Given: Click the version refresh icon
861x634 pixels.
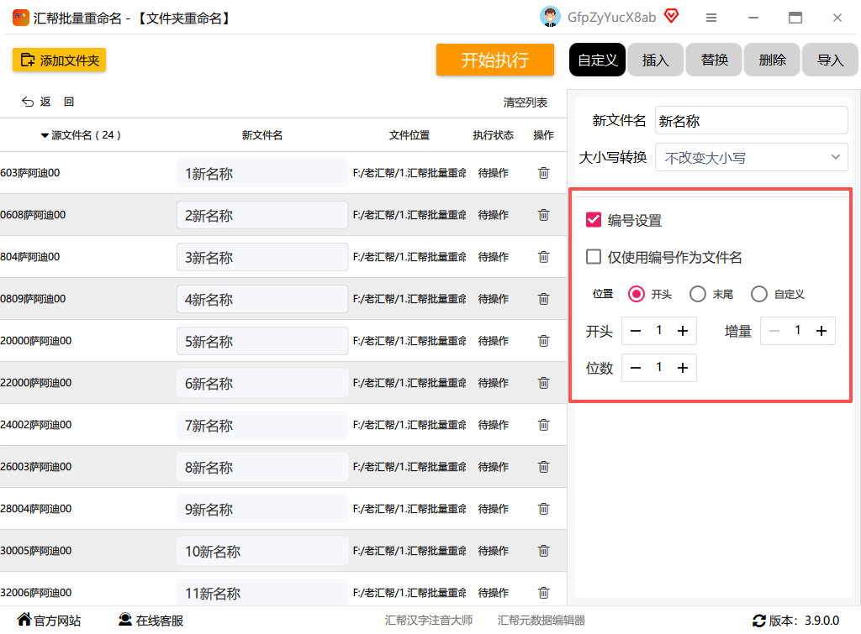Looking at the screenshot, I should click(x=759, y=621).
